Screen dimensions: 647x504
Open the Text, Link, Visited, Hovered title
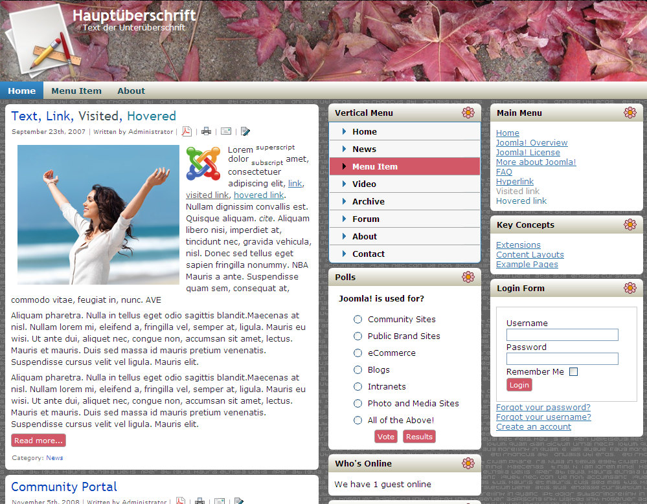click(x=94, y=116)
